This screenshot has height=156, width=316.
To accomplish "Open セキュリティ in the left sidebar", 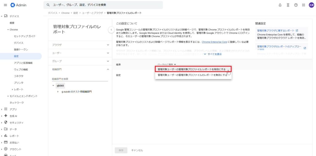I will [x=16, y=123].
